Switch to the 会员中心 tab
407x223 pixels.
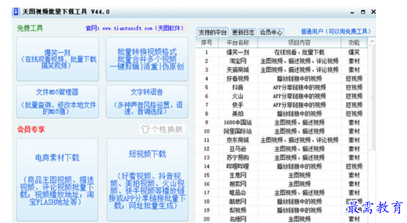pos(271,32)
